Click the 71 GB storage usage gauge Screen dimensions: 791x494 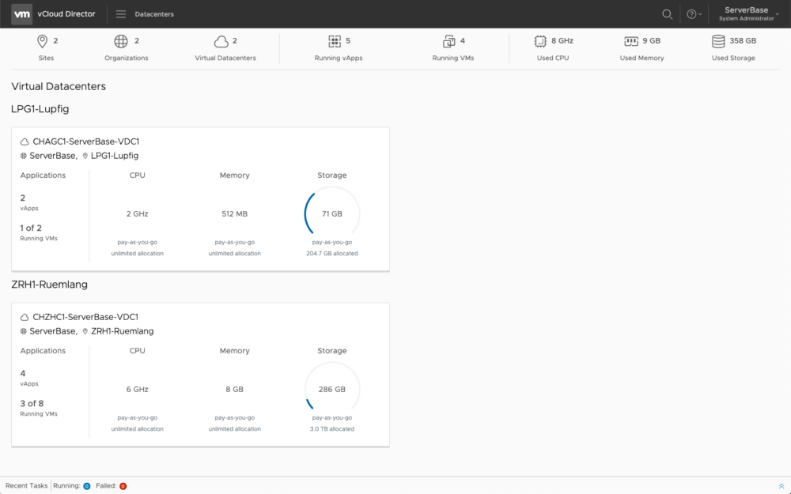pos(332,214)
